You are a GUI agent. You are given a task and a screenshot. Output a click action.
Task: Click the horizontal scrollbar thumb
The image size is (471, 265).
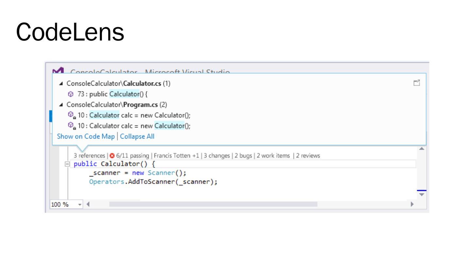tap(213, 204)
